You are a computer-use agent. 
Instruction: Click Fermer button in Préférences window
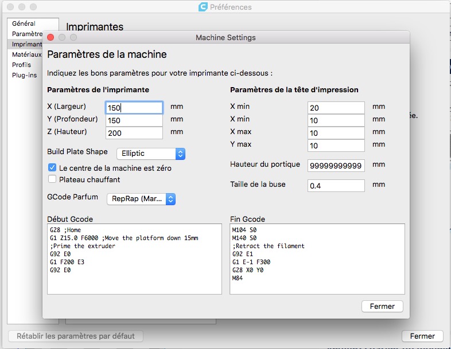(422, 336)
